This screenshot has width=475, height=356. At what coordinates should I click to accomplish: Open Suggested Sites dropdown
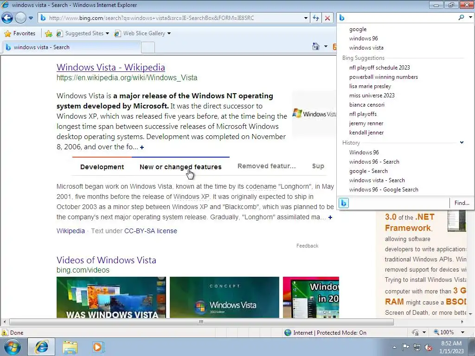tap(83, 33)
